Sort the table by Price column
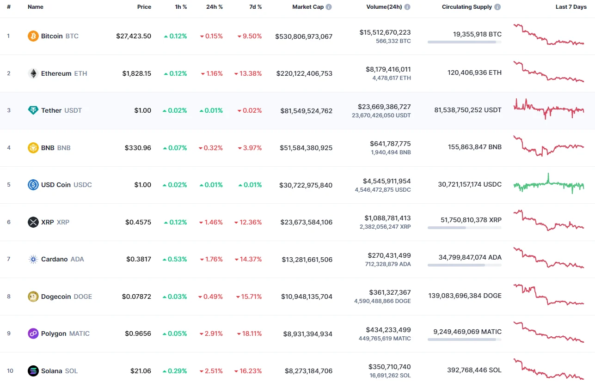This screenshot has width=595, height=388. (x=144, y=6)
